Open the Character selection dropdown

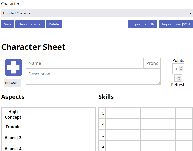point(97,13)
